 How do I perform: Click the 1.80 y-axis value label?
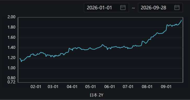[11, 27]
